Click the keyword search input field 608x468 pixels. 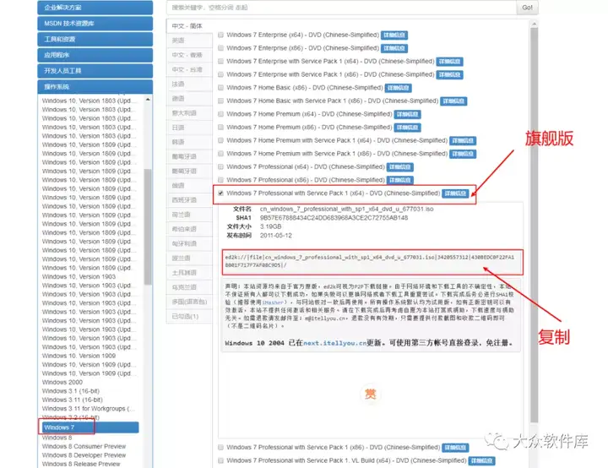click(342, 8)
